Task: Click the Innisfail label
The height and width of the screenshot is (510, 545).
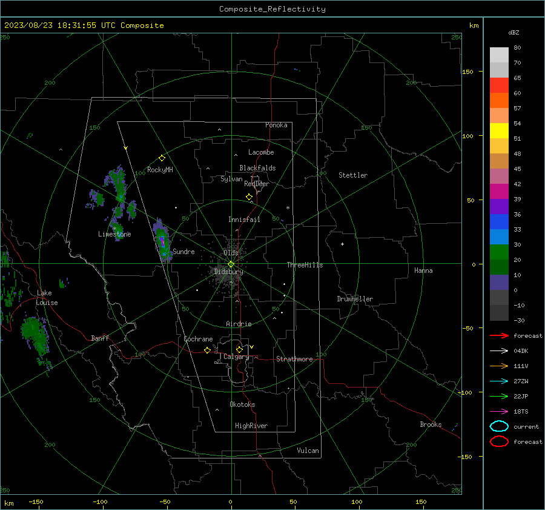Action: (244, 220)
